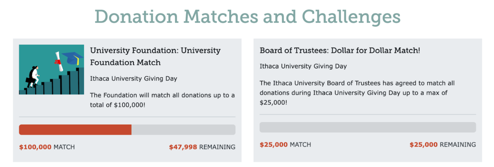
Task: Open Board of Trustees Dollar for Dollar Match title
Action: (340, 50)
